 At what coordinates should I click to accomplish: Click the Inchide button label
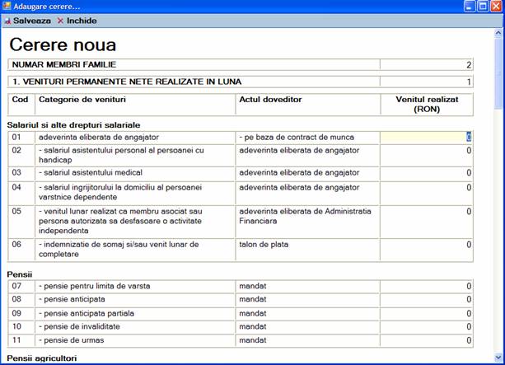pos(82,21)
